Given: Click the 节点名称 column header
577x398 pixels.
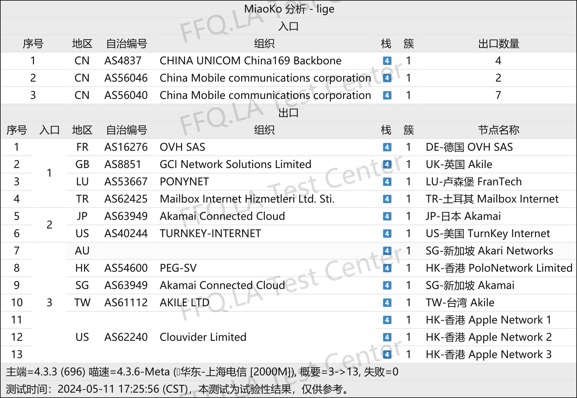Looking at the screenshot, I should 498,130.
